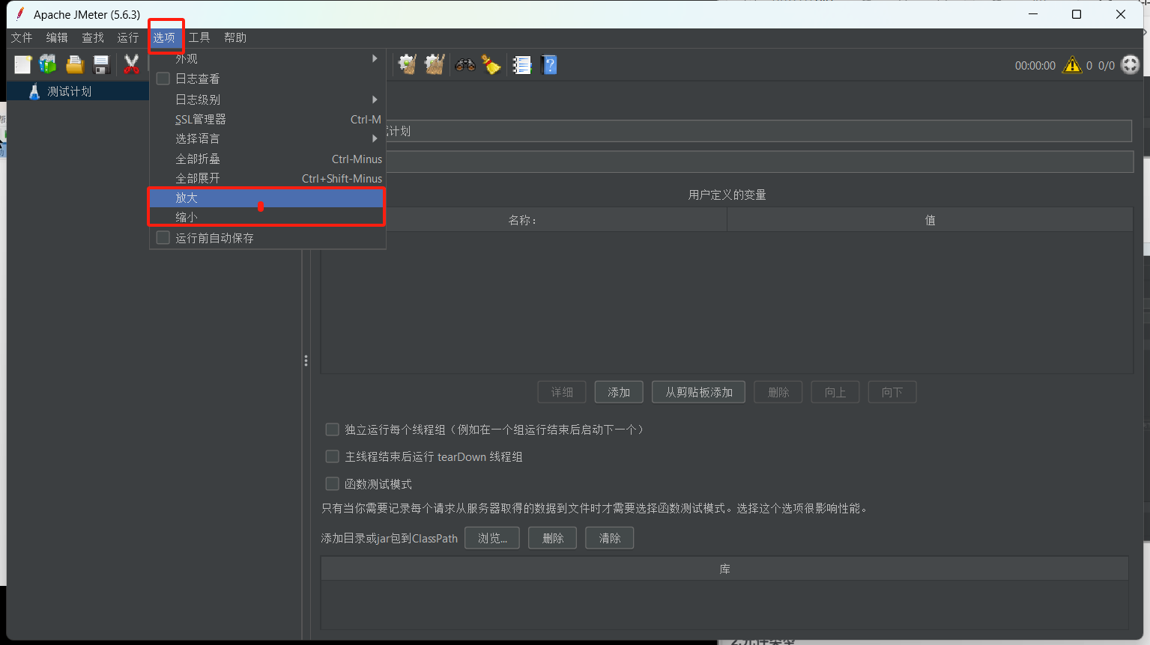The width and height of the screenshot is (1150, 645).
Task: Click the 00:00:00 elapsed time display
Action: (1035, 66)
